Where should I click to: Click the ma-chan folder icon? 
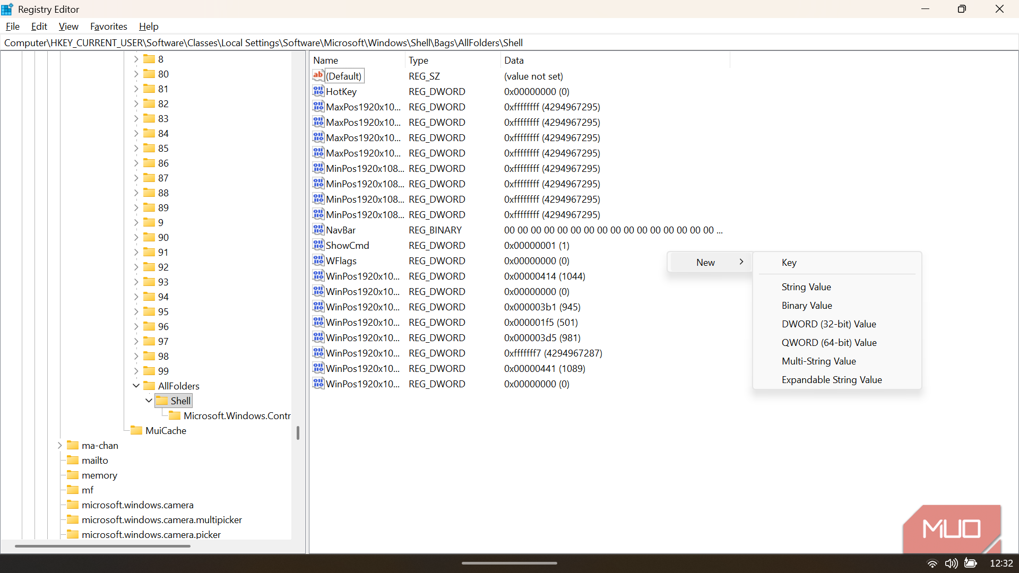73,445
